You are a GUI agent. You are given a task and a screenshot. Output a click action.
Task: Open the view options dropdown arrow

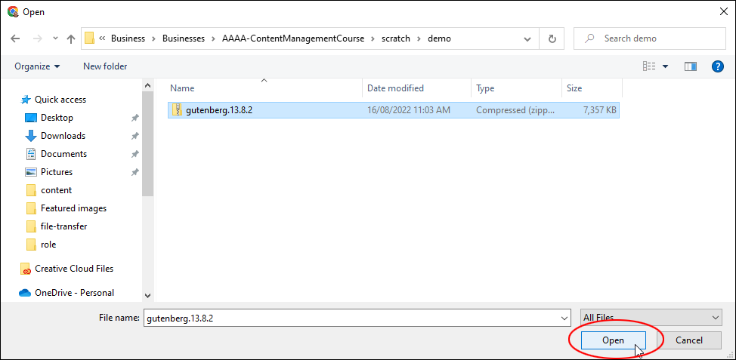click(665, 66)
